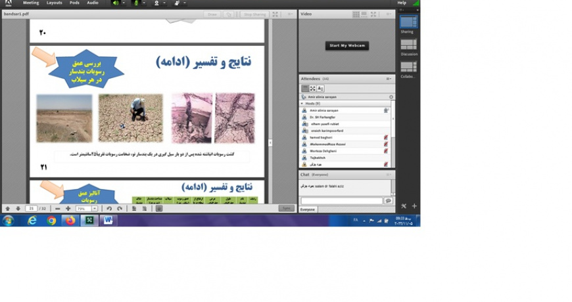Open the Audio menu
Viewport: 572px width, 302px height.
click(93, 3)
